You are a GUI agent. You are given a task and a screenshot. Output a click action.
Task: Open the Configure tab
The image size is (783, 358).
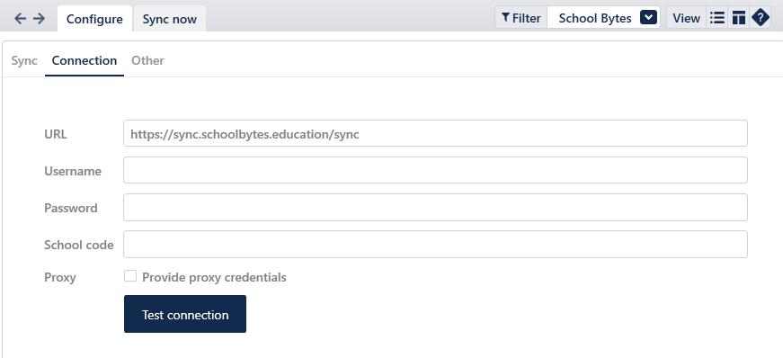pos(94,19)
